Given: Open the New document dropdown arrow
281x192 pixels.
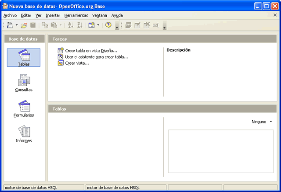Looking at the screenshot, I should point(17,25).
